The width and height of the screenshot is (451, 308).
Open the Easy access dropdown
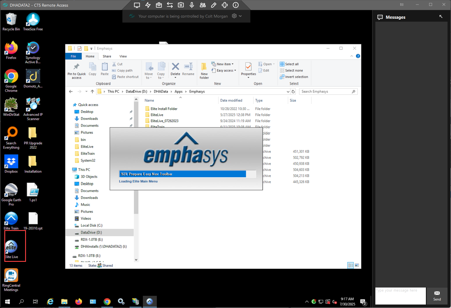click(x=224, y=70)
